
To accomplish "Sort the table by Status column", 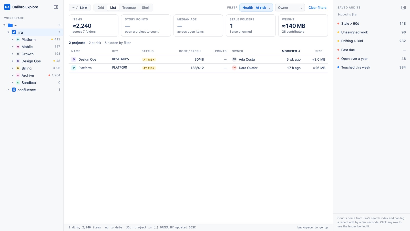I will point(148,51).
